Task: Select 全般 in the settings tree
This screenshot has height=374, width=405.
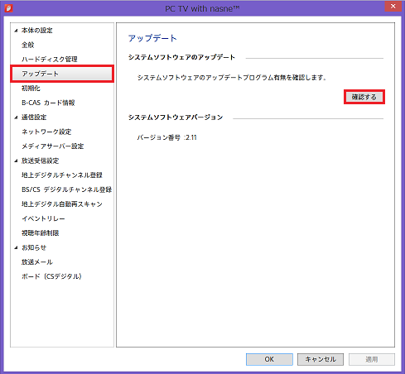Action: 27,45
